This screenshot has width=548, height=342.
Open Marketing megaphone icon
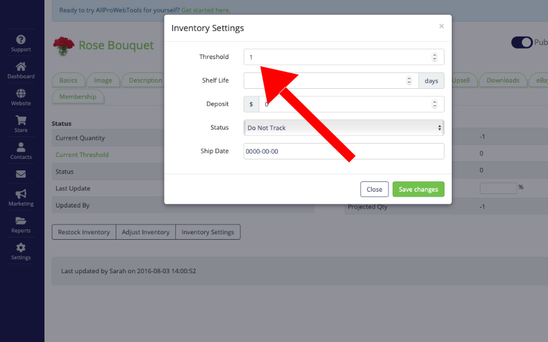[21, 194]
